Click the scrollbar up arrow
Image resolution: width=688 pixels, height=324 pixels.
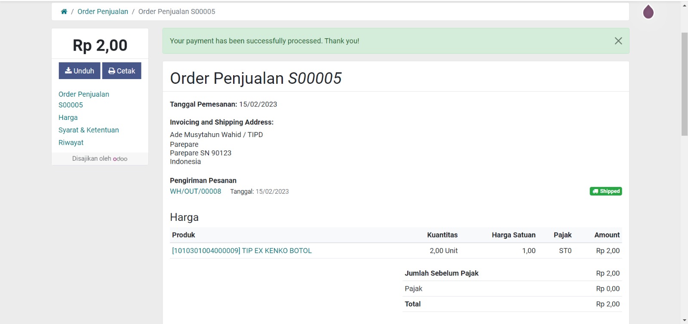pos(684,6)
